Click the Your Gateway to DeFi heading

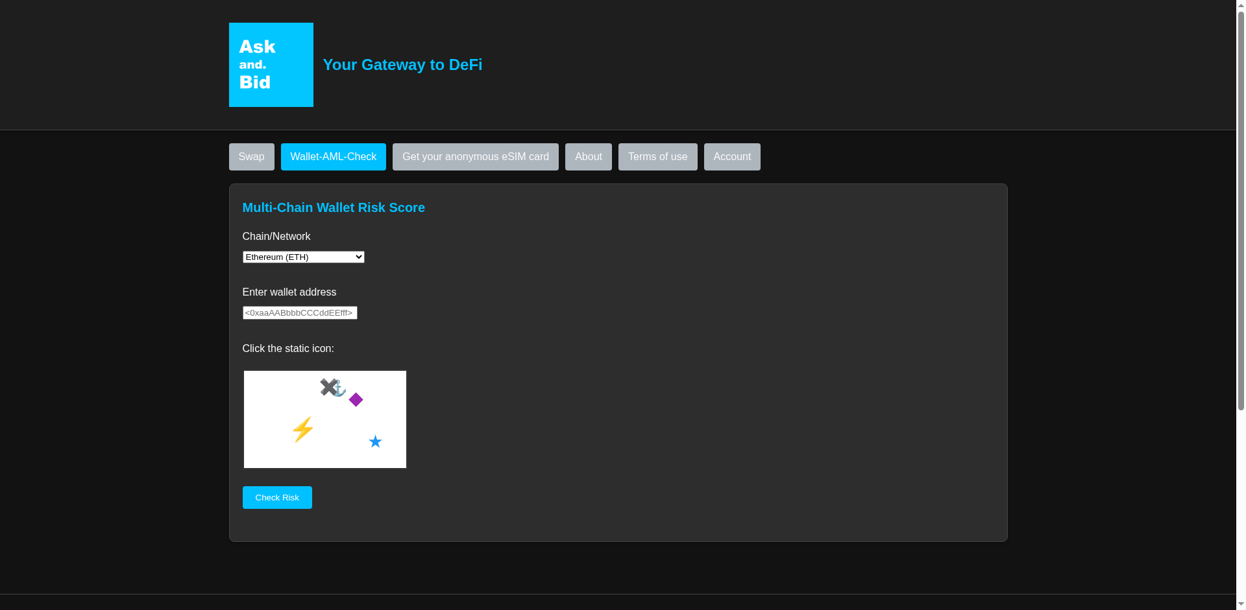point(402,65)
